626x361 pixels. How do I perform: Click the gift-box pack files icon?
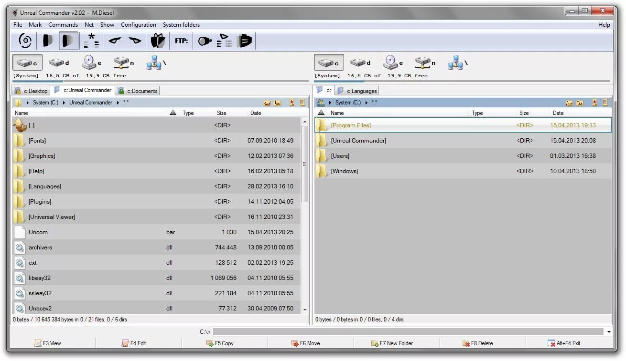[158, 41]
